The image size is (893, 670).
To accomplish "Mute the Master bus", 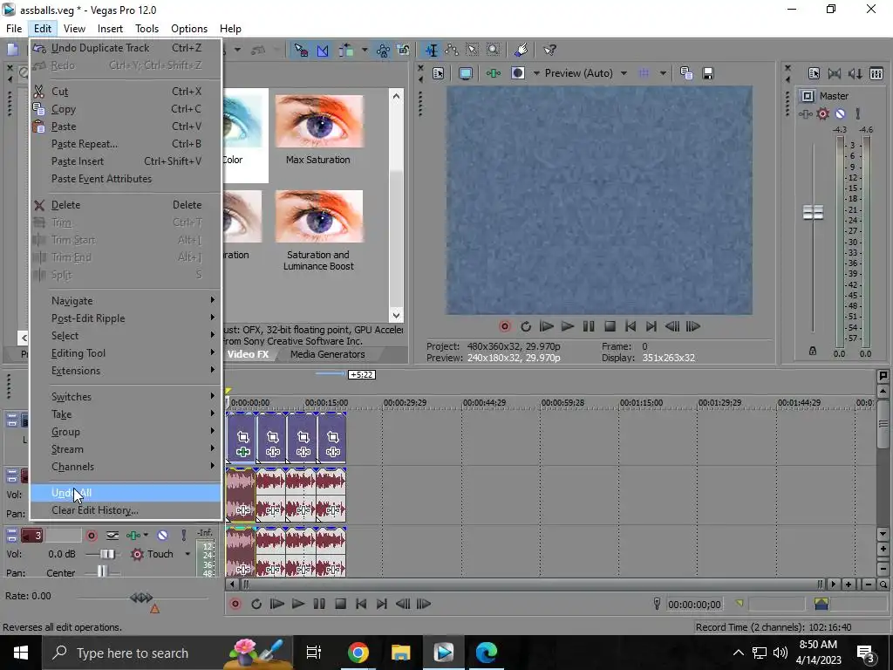I will point(840,114).
